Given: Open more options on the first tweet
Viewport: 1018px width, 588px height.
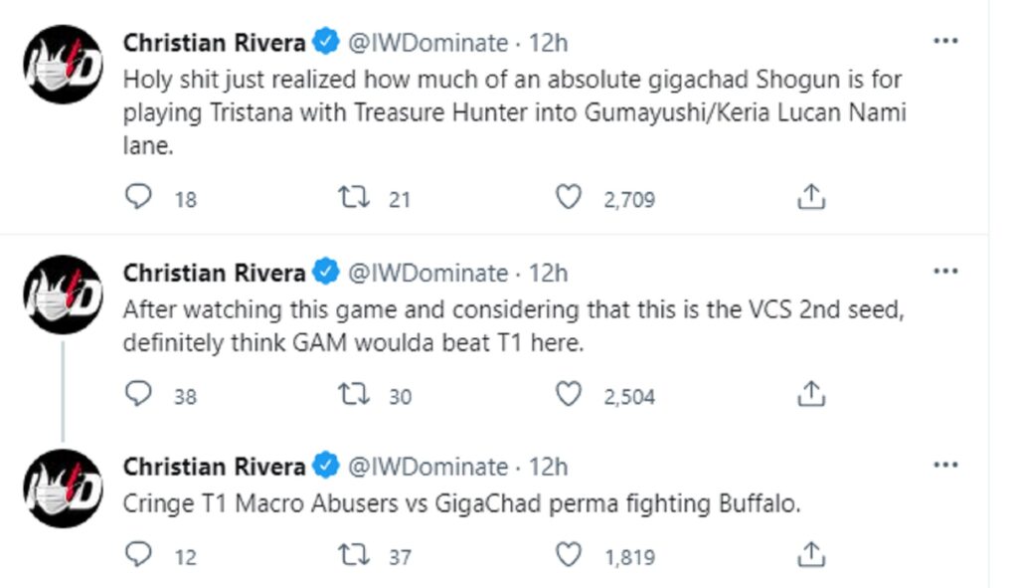Looking at the screenshot, I should 945,41.
